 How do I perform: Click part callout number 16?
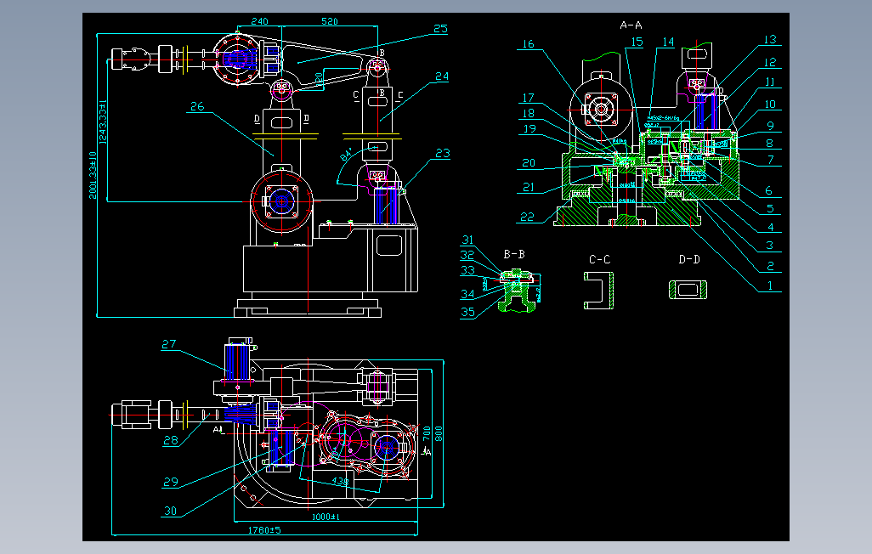(x=529, y=43)
